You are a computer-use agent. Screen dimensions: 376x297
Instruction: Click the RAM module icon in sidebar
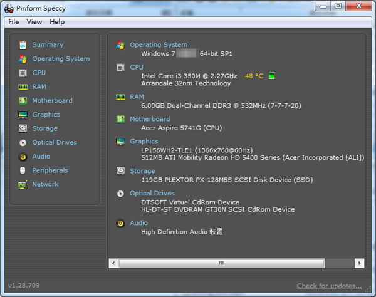pos(23,87)
